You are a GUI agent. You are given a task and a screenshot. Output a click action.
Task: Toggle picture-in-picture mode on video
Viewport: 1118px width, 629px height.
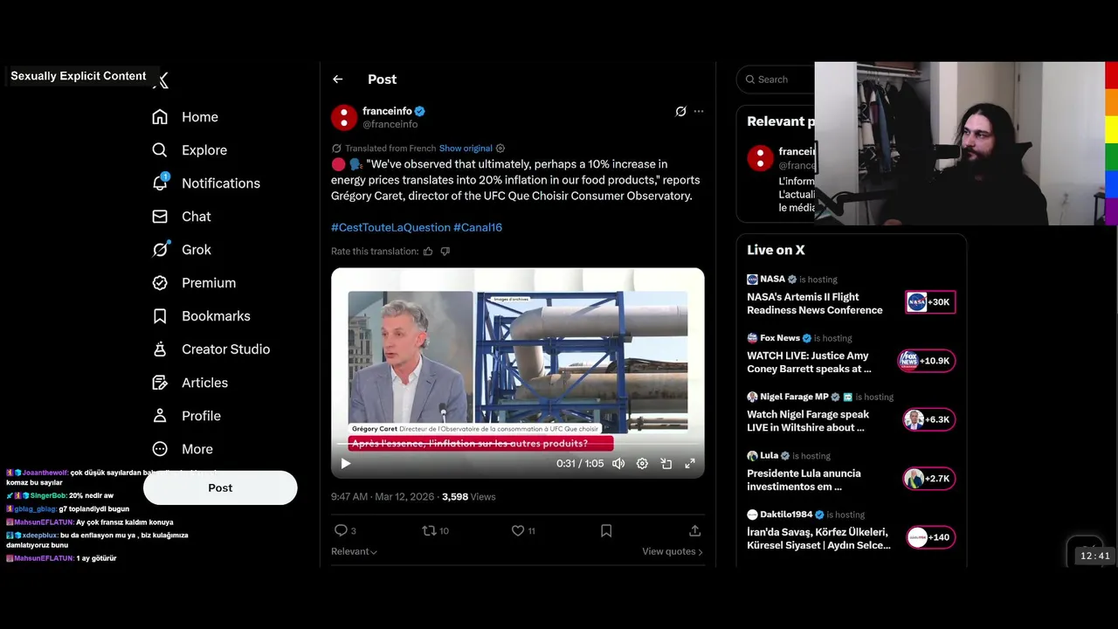(x=666, y=464)
